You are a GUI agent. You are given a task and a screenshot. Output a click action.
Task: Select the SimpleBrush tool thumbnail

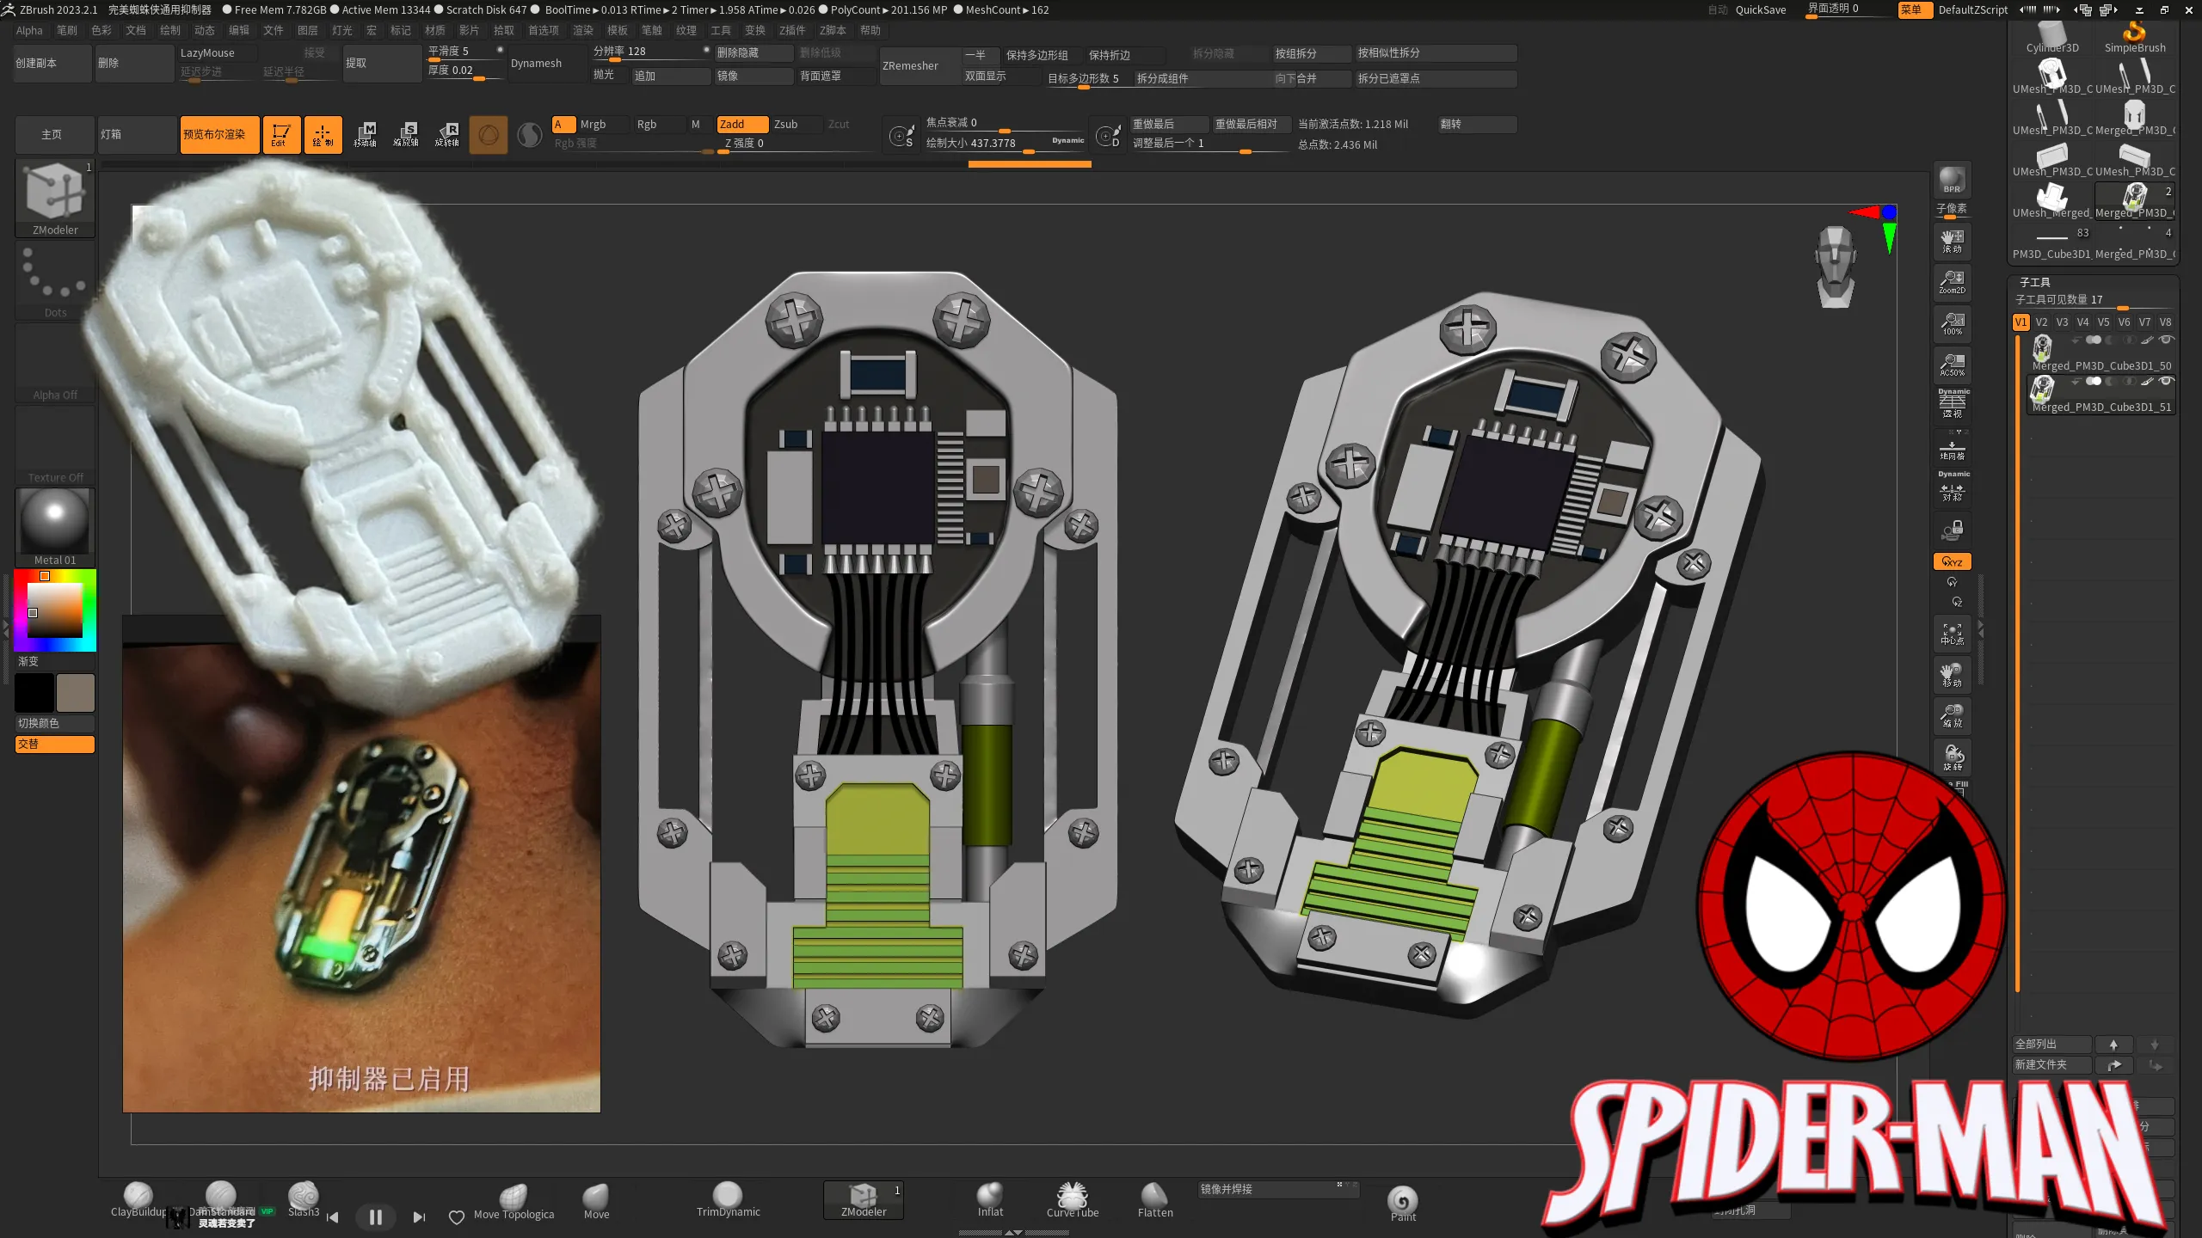coord(2135,36)
